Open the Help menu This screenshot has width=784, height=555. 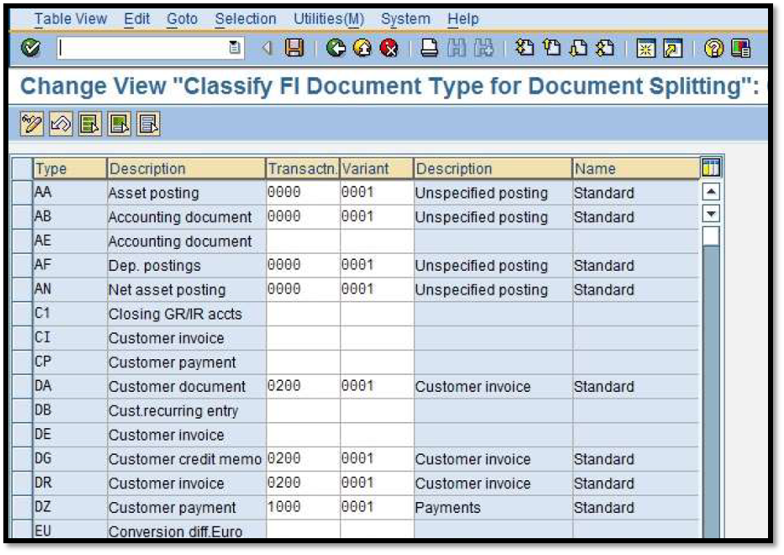coord(463,19)
